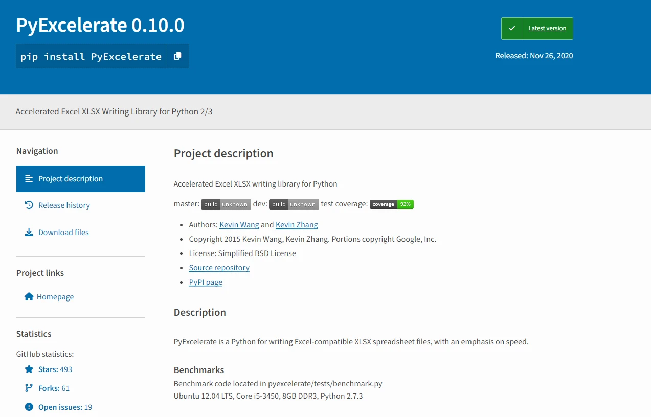The width and height of the screenshot is (651, 417).
Task: Click the master build unknown badge
Action: [x=226, y=204]
